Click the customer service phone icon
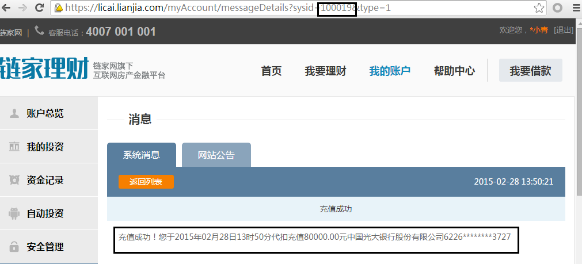Image resolution: width=582 pixels, height=264 pixels. pos(39,31)
